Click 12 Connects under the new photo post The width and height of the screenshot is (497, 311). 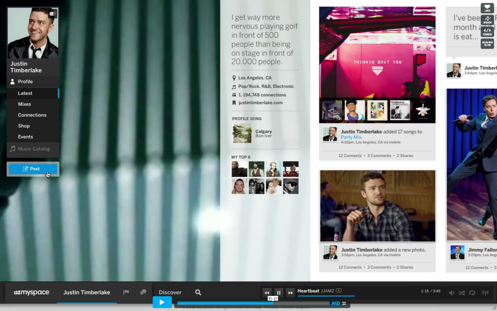click(350, 268)
